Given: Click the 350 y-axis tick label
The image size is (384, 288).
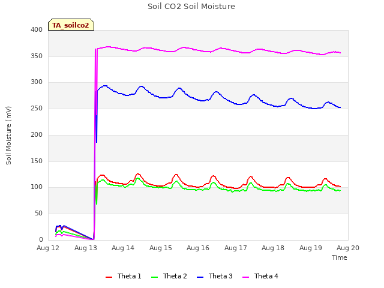Looking at the screenshot, I should tap(37, 56).
